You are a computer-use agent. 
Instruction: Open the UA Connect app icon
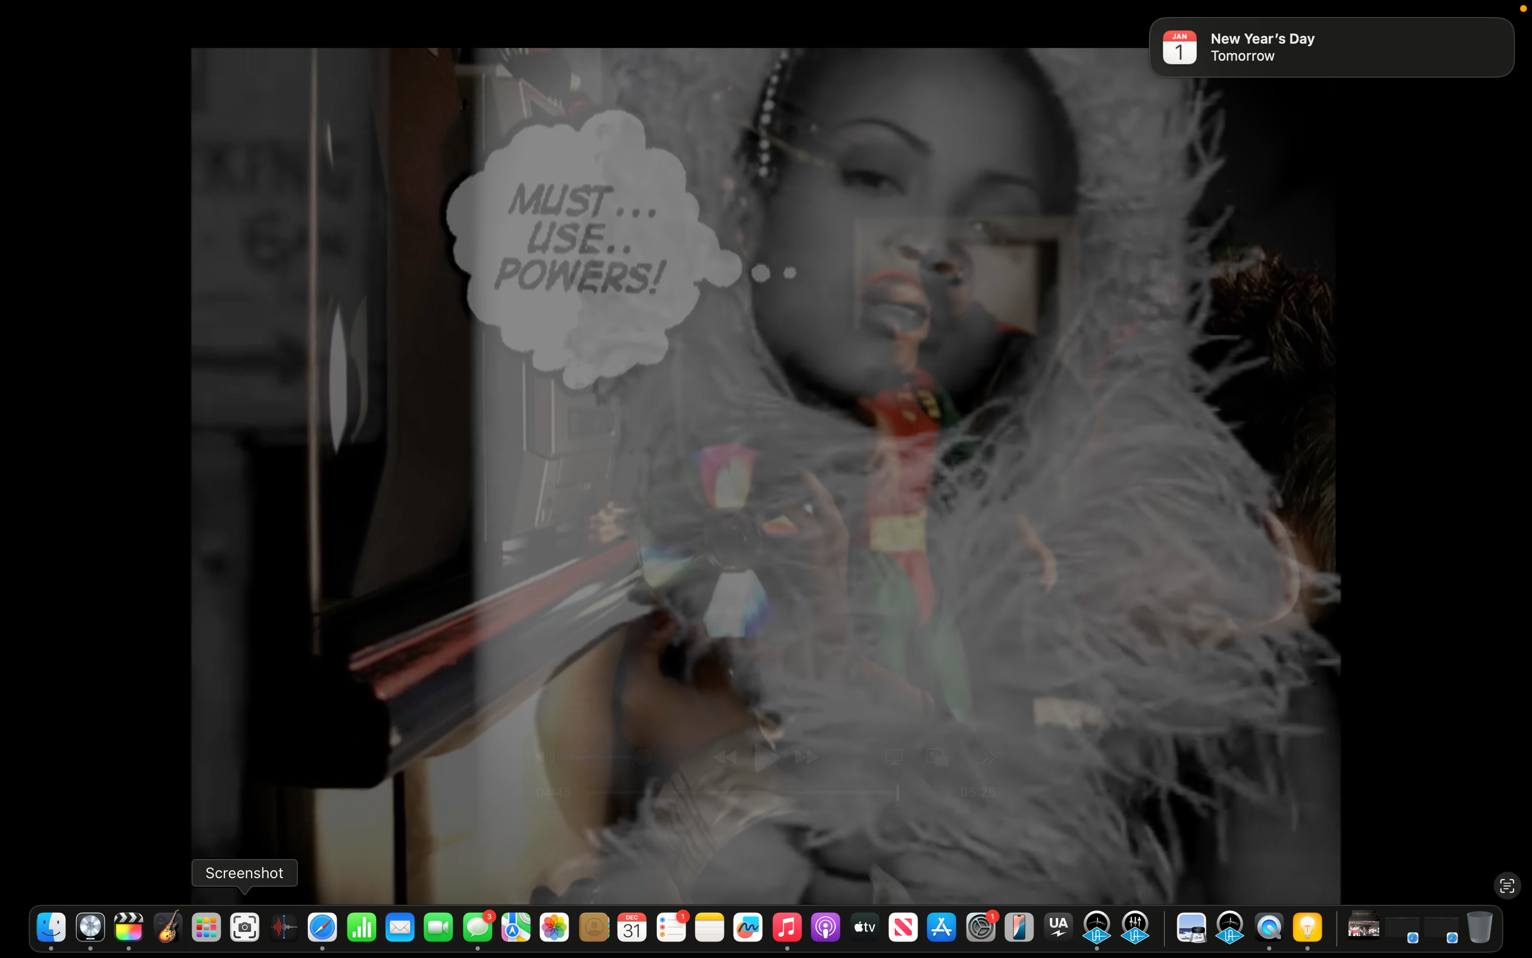[x=1058, y=928]
